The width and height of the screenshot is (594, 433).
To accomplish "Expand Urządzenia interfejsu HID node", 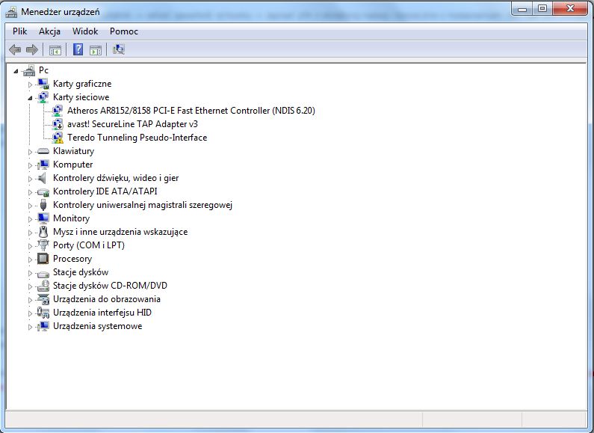I will click(30, 313).
